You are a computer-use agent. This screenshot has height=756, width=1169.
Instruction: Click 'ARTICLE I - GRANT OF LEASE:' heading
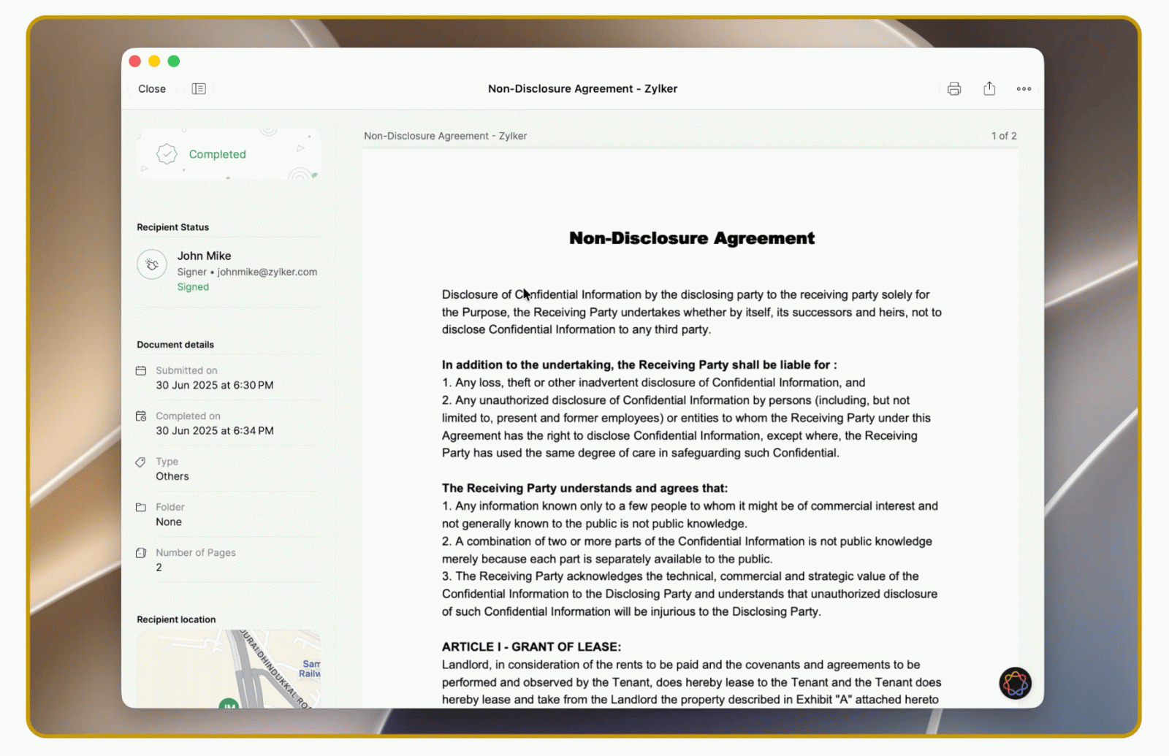tap(531, 646)
